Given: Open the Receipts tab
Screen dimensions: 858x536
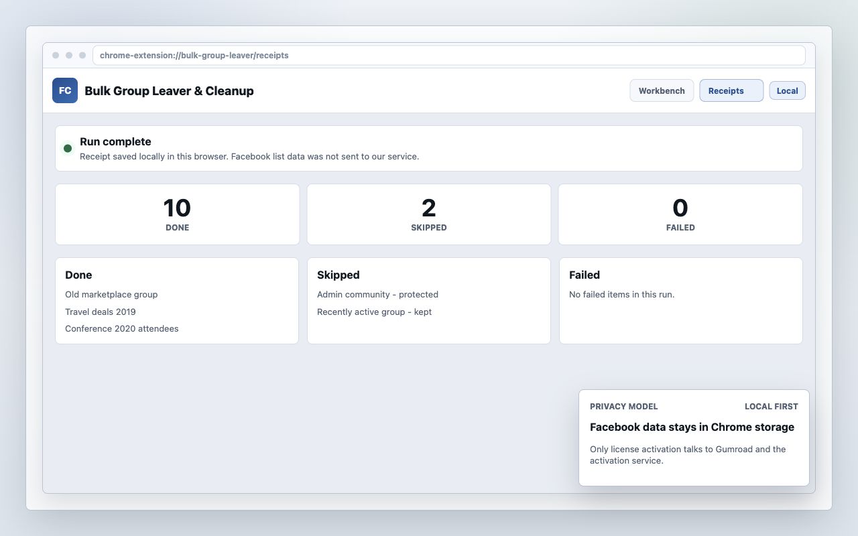Looking at the screenshot, I should (731, 90).
